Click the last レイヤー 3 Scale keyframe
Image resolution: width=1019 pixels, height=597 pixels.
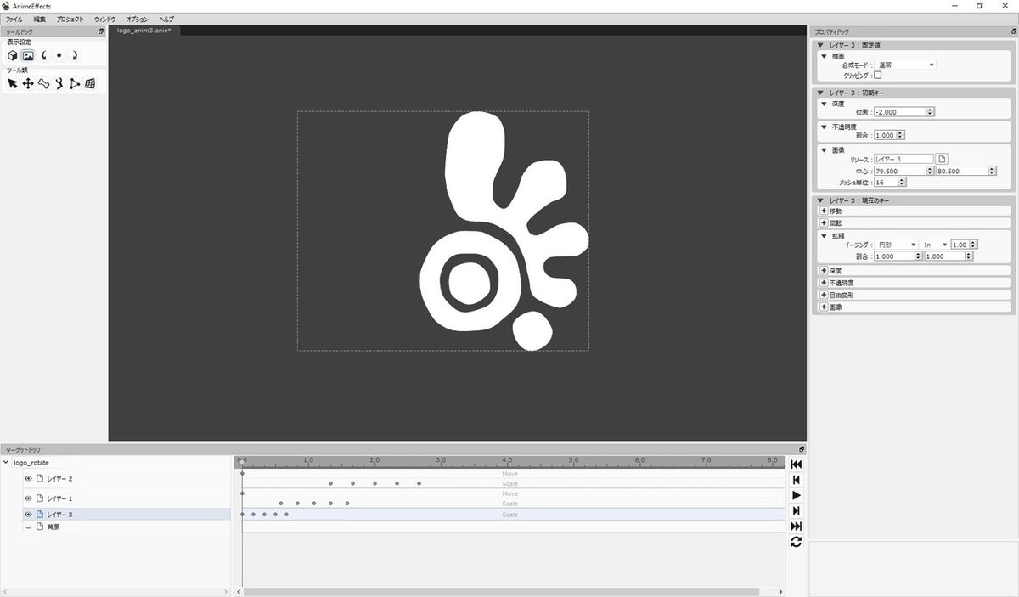[287, 515]
